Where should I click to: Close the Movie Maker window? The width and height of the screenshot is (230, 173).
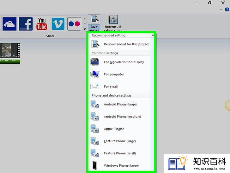coord(223,3)
